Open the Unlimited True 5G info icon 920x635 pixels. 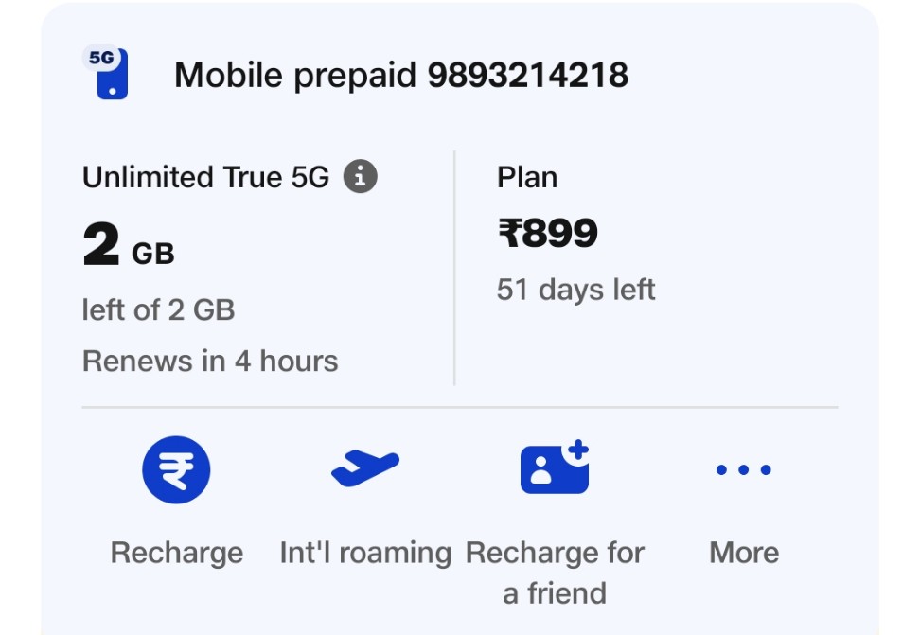pyautogui.click(x=361, y=176)
